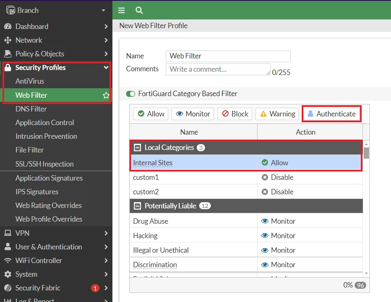This screenshot has width=391, height=302.
Task: Click the VPN monitor icon
Action: (x=8, y=233)
